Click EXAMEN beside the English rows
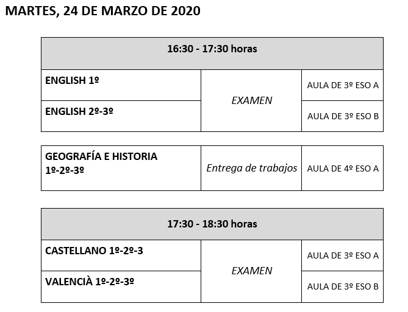This screenshot has width=408, height=312. point(251,100)
